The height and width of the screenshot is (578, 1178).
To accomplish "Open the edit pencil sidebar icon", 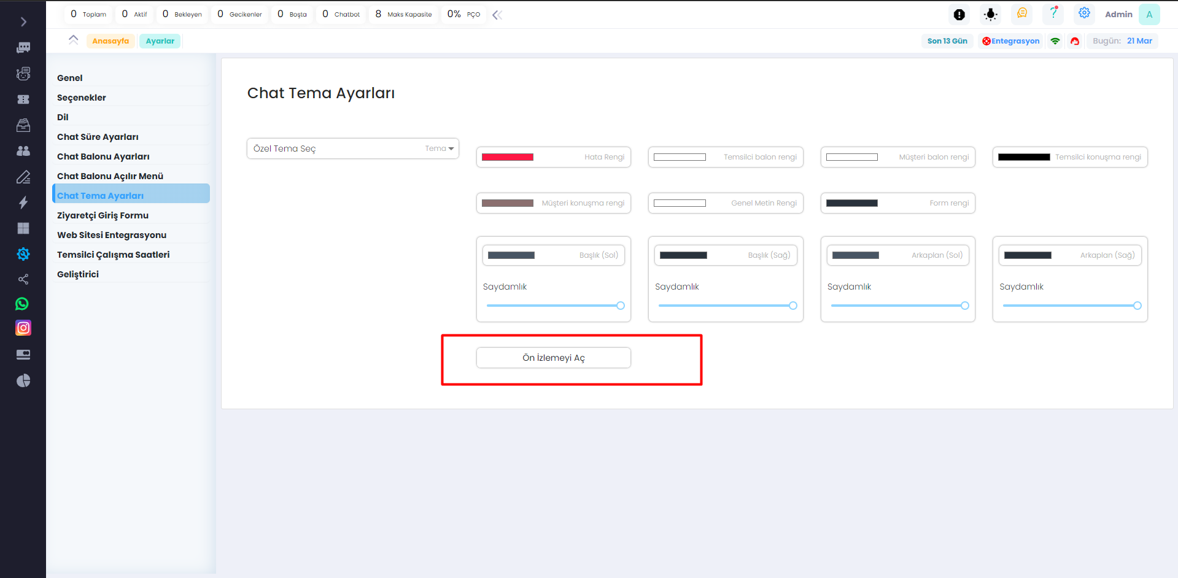I will click(x=23, y=177).
